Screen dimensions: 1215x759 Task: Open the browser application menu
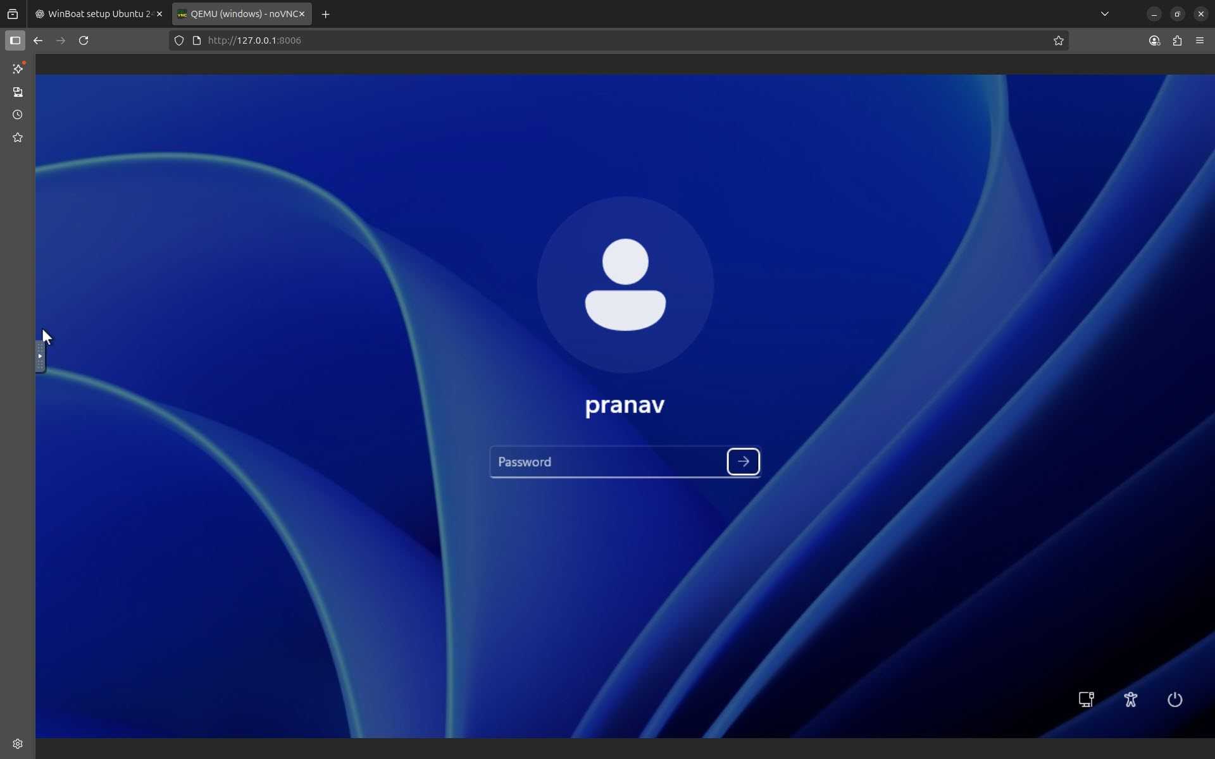point(1200,40)
